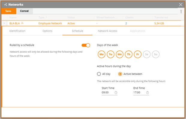186x119 pixels.
Task: Click the 5,34 GB transferred value
Action: click(x=159, y=23)
